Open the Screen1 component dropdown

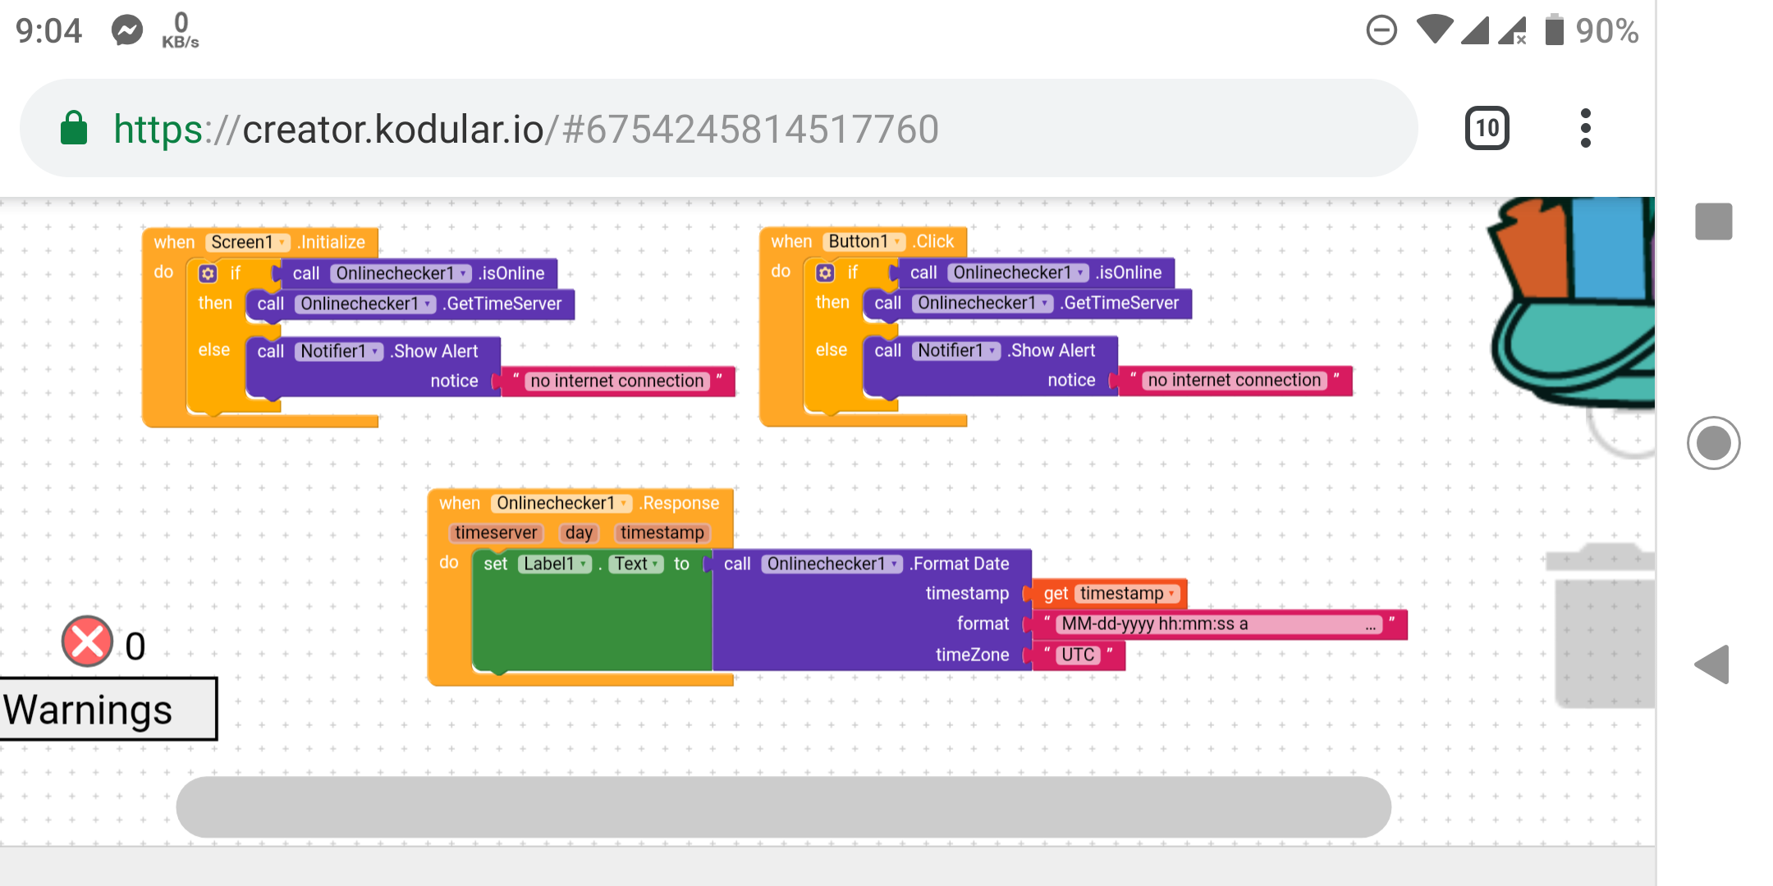coord(282,241)
